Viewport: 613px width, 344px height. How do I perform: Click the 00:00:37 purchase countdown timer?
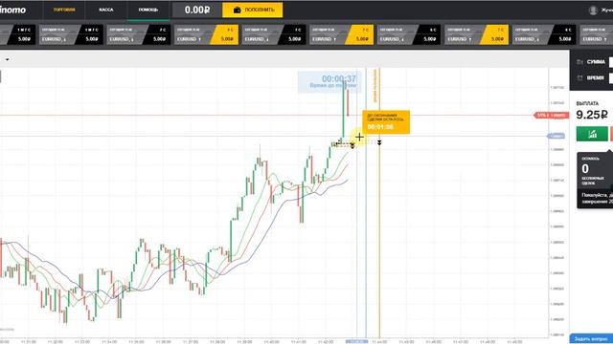[x=339, y=78]
